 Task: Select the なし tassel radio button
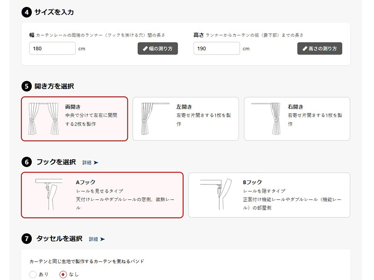click(63, 274)
